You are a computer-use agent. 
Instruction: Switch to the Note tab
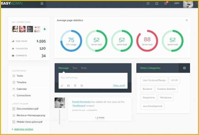[x=84, y=68]
